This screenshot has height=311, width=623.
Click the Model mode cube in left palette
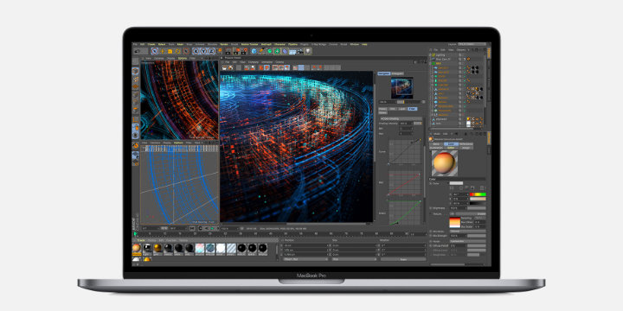coord(136,72)
